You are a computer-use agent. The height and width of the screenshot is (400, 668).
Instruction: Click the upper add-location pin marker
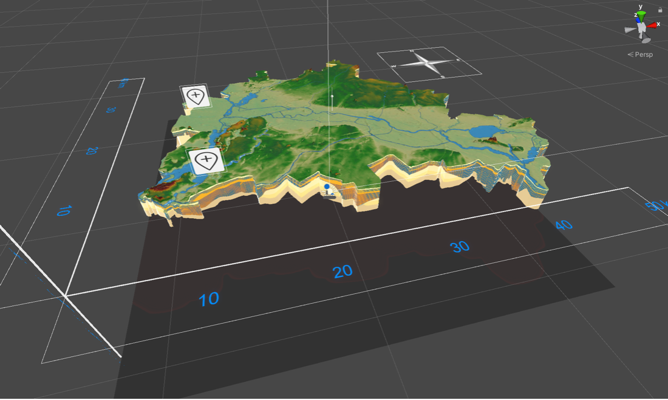click(x=195, y=96)
